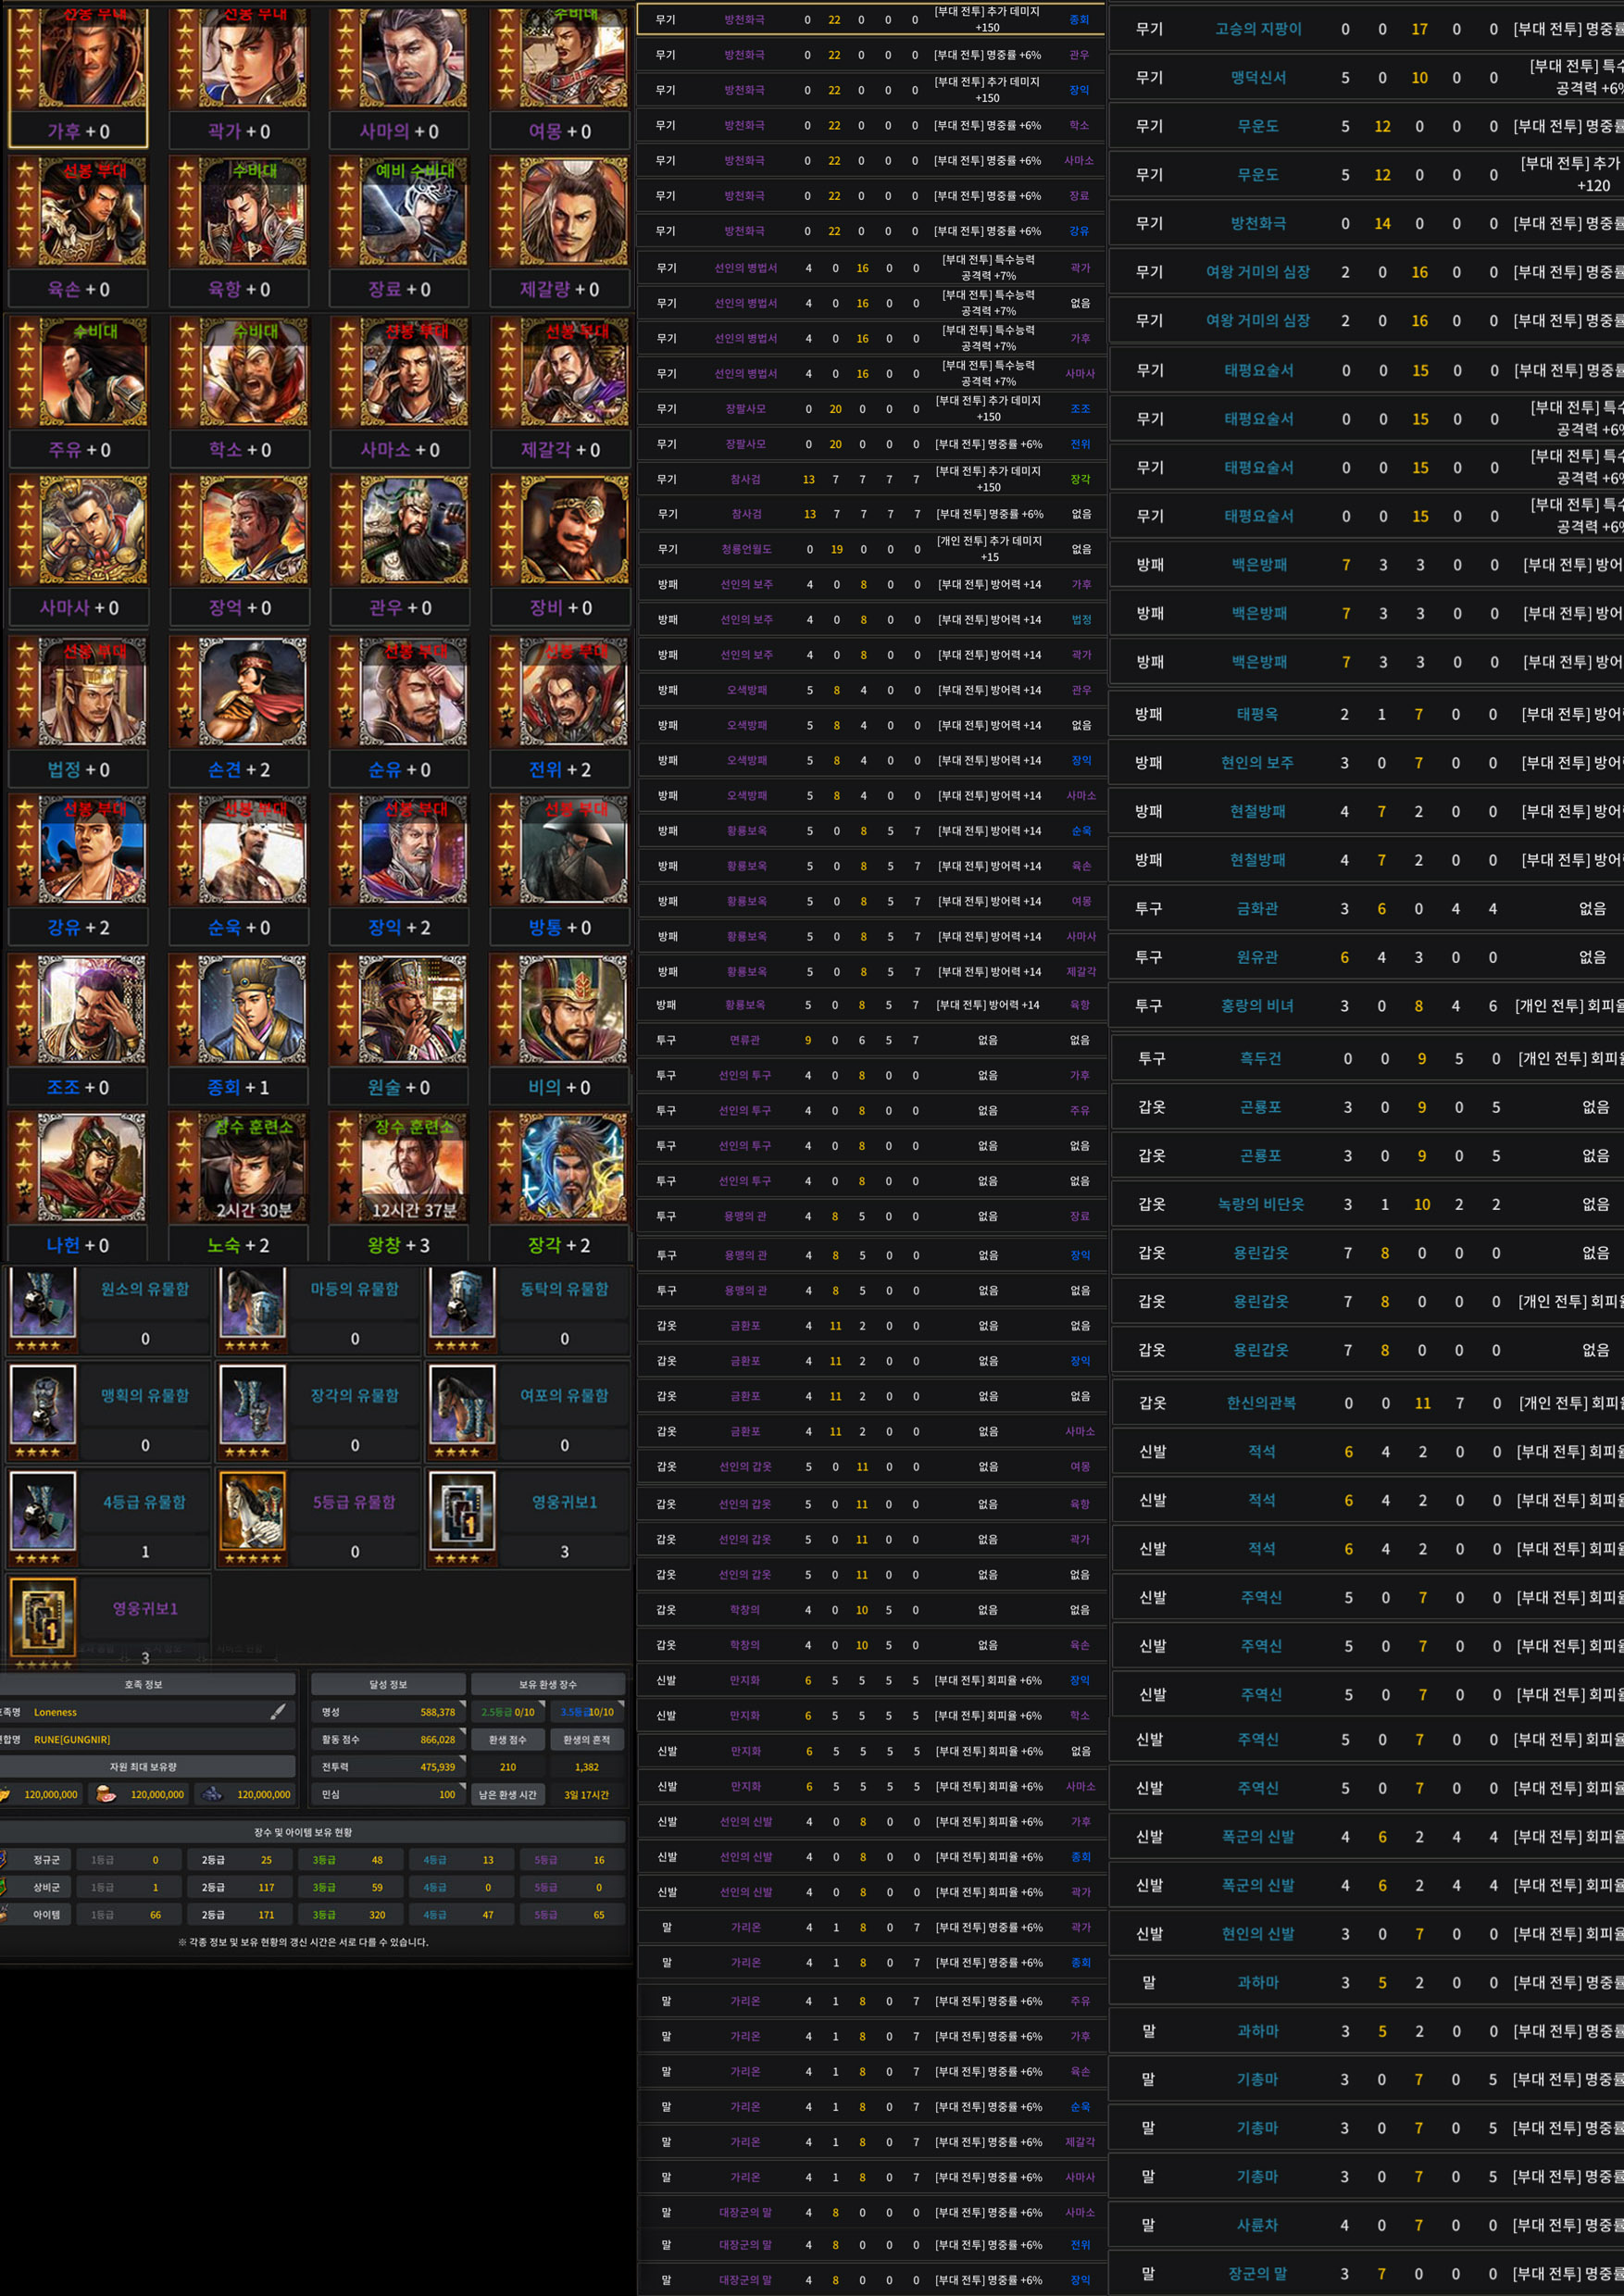Select the 육손 hero portrait
1624x2296 pixels.
91,212
